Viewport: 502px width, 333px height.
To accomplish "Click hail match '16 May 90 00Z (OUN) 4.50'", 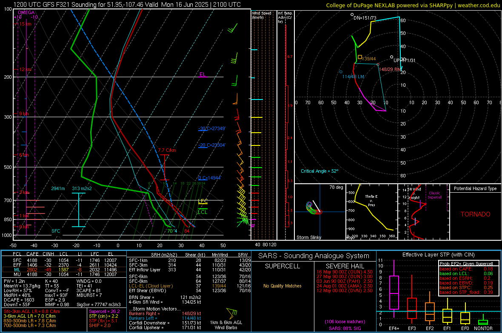I will 345,271.
